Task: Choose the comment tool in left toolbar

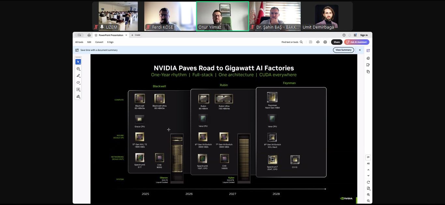Action: point(78,69)
